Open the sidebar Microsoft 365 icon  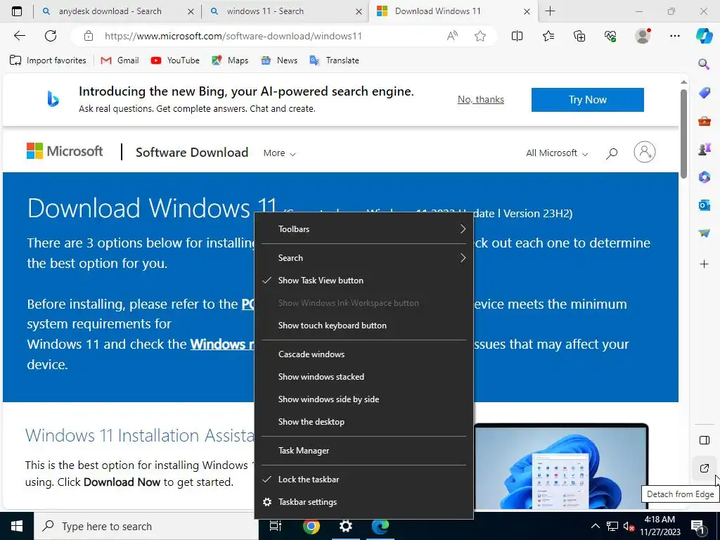pos(704,176)
